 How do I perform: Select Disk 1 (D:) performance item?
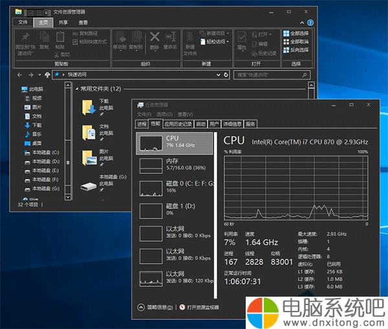click(x=175, y=211)
